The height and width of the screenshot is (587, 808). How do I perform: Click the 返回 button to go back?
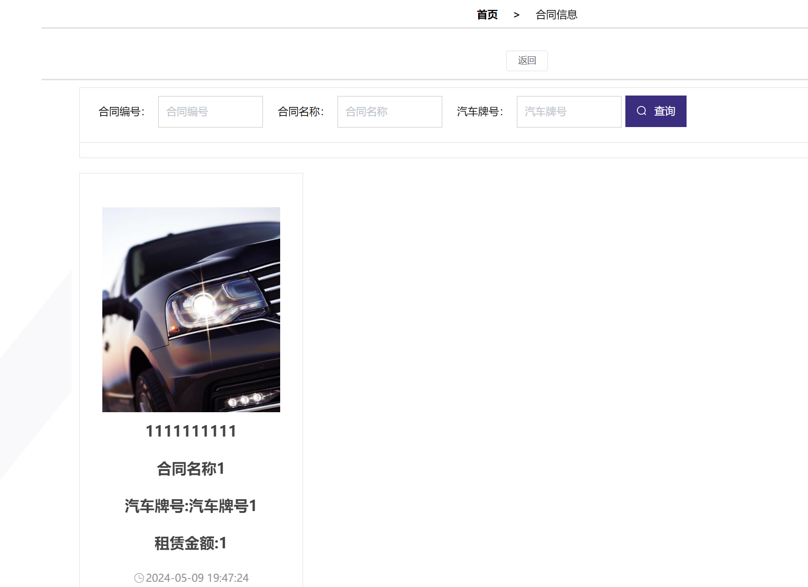526,61
